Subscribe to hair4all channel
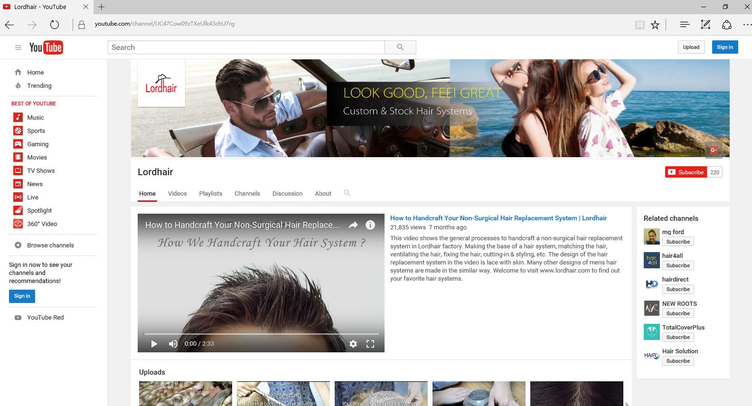 (x=678, y=265)
